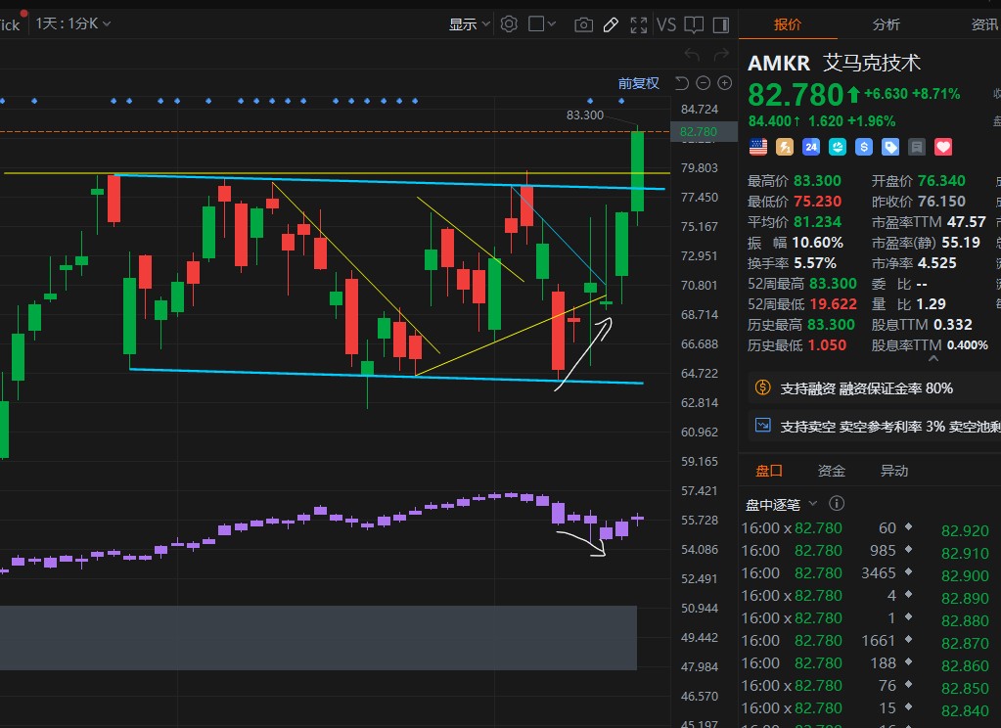Click the orange lightning badge icon
Image resolution: width=1001 pixels, height=728 pixels.
click(x=785, y=147)
